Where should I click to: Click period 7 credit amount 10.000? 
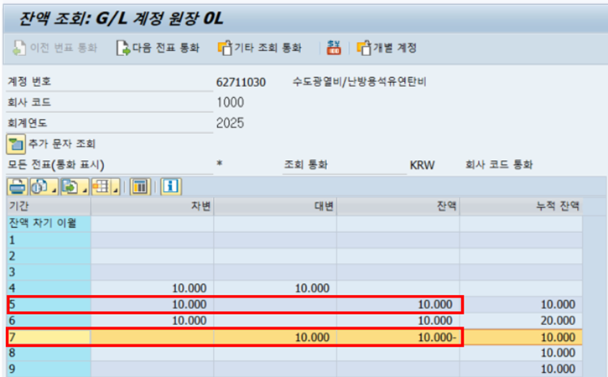click(312, 338)
